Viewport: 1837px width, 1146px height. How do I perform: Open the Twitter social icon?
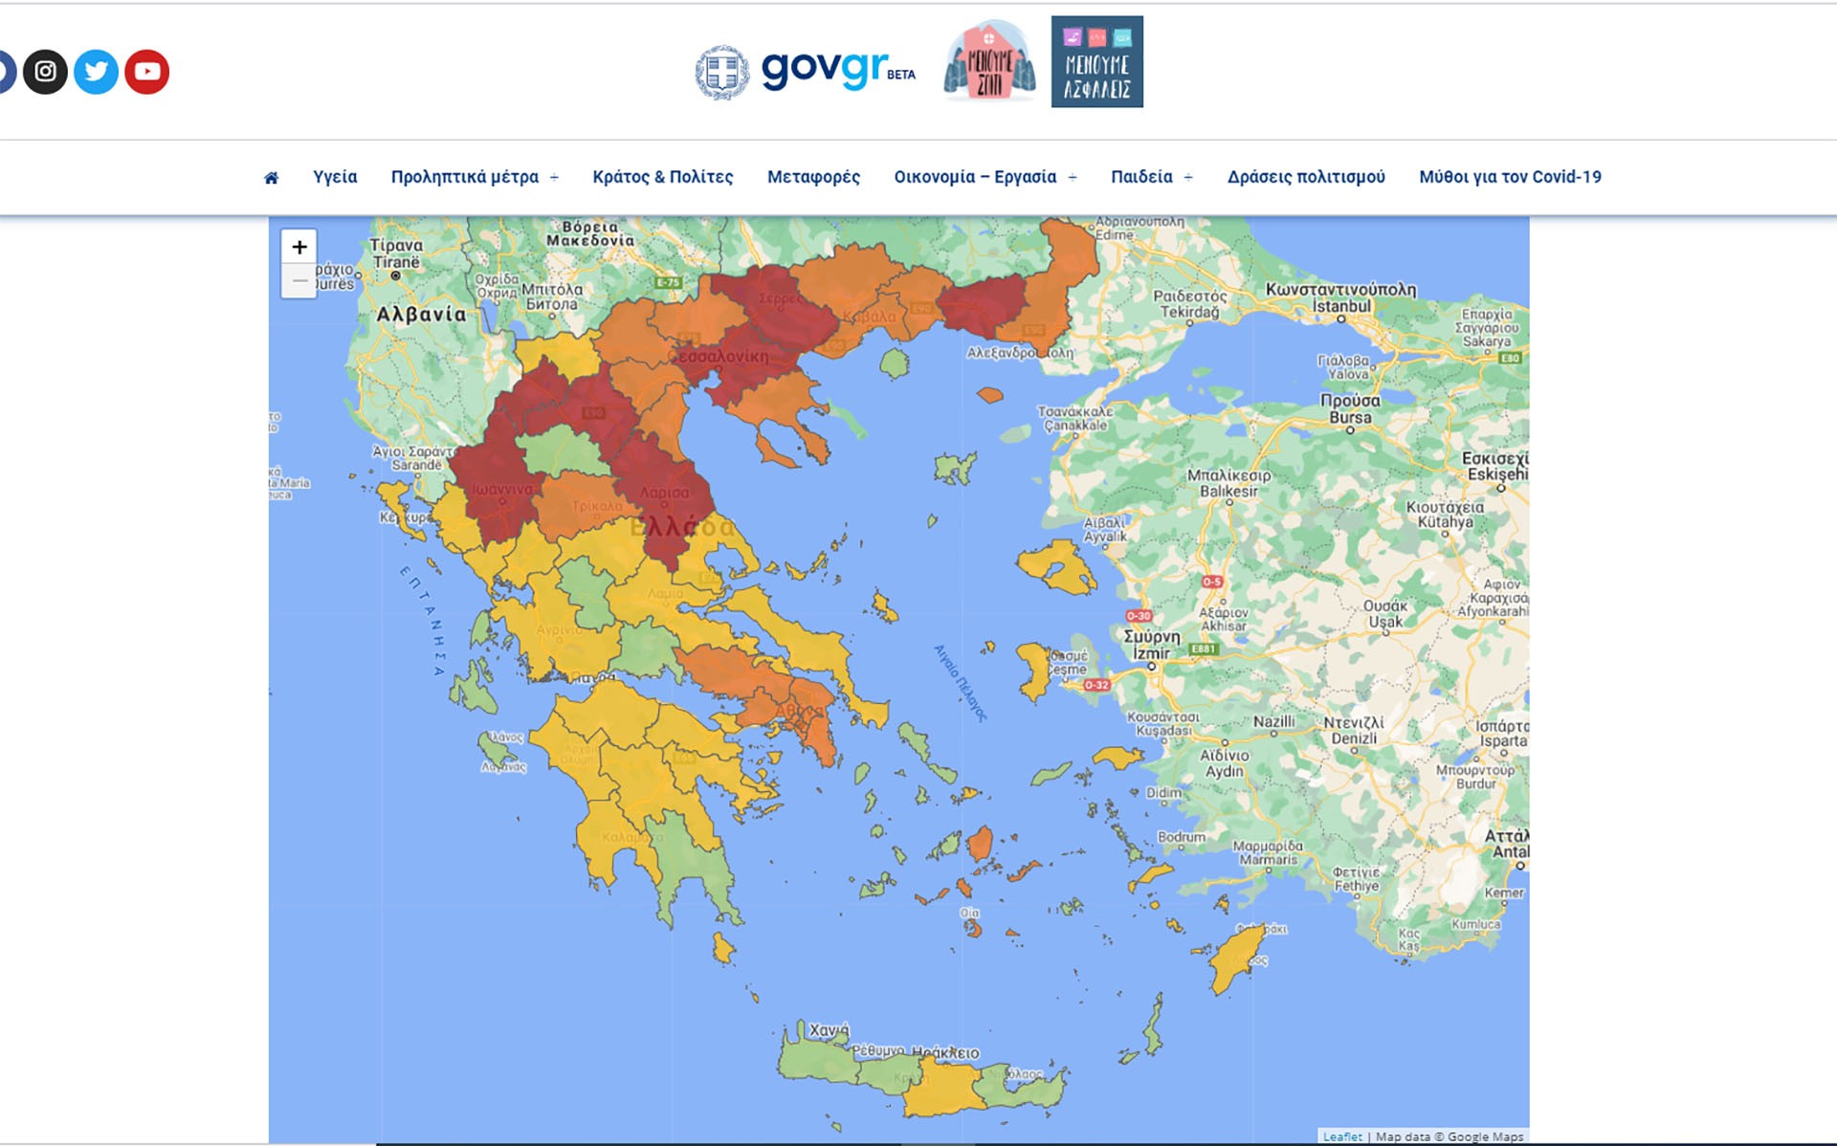(x=96, y=72)
